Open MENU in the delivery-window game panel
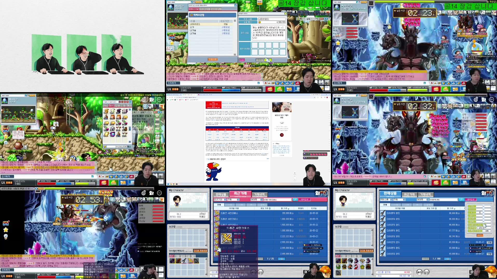The image size is (497, 279). point(289,90)
